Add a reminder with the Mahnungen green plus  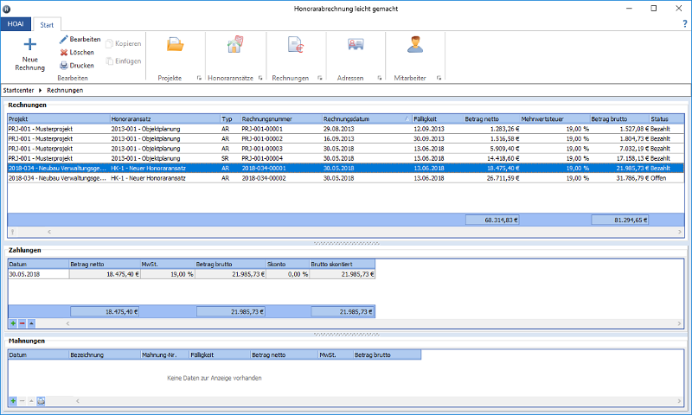point(13,401)
